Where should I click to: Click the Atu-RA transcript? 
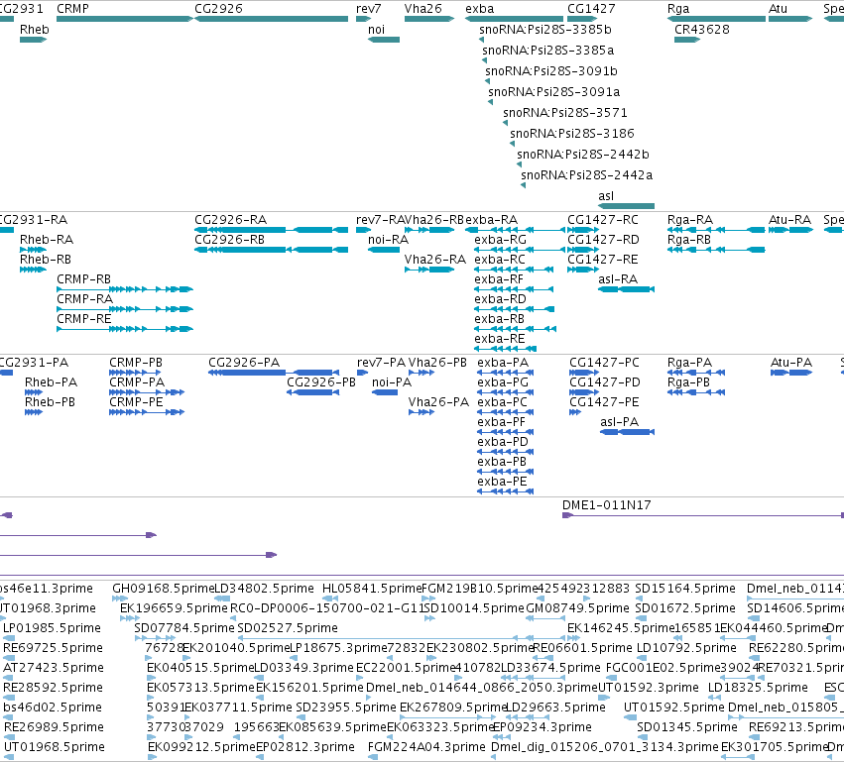point(790,230)
